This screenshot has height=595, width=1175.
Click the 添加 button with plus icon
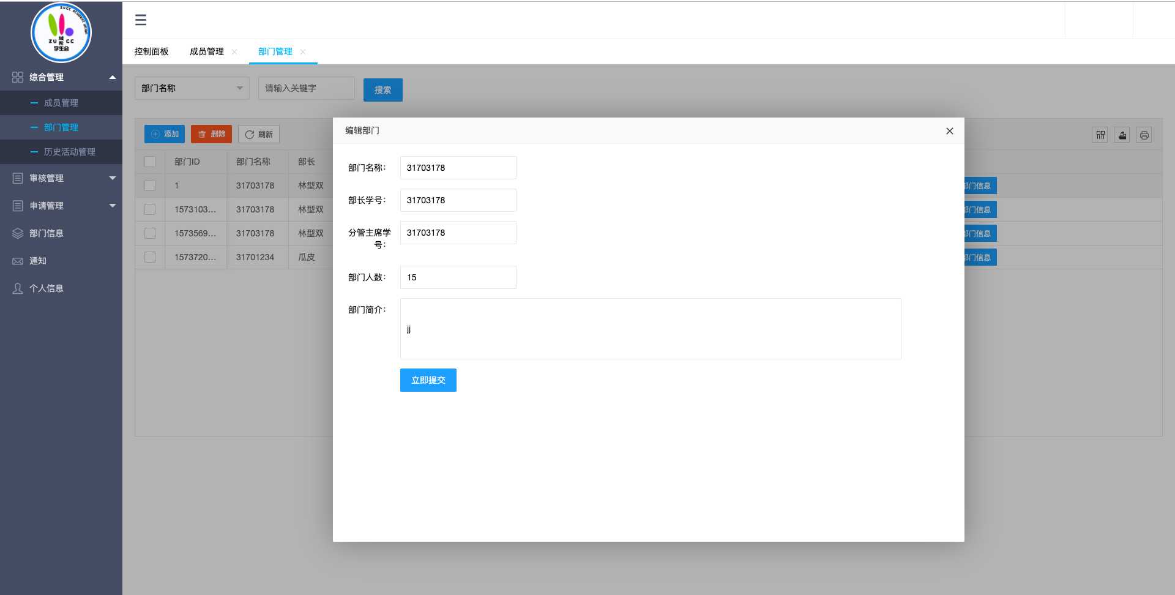click(165, 134)
